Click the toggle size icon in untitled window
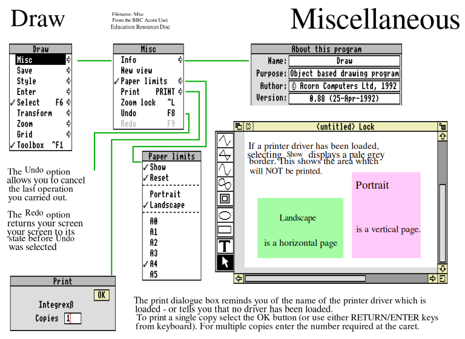The image size is (465, 339). point(443,127)
